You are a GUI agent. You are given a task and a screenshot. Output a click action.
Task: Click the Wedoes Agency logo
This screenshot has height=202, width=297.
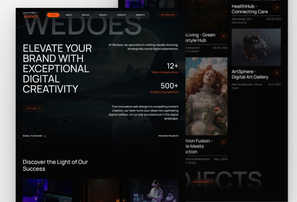pyautogui.click(x=31, y=15)
